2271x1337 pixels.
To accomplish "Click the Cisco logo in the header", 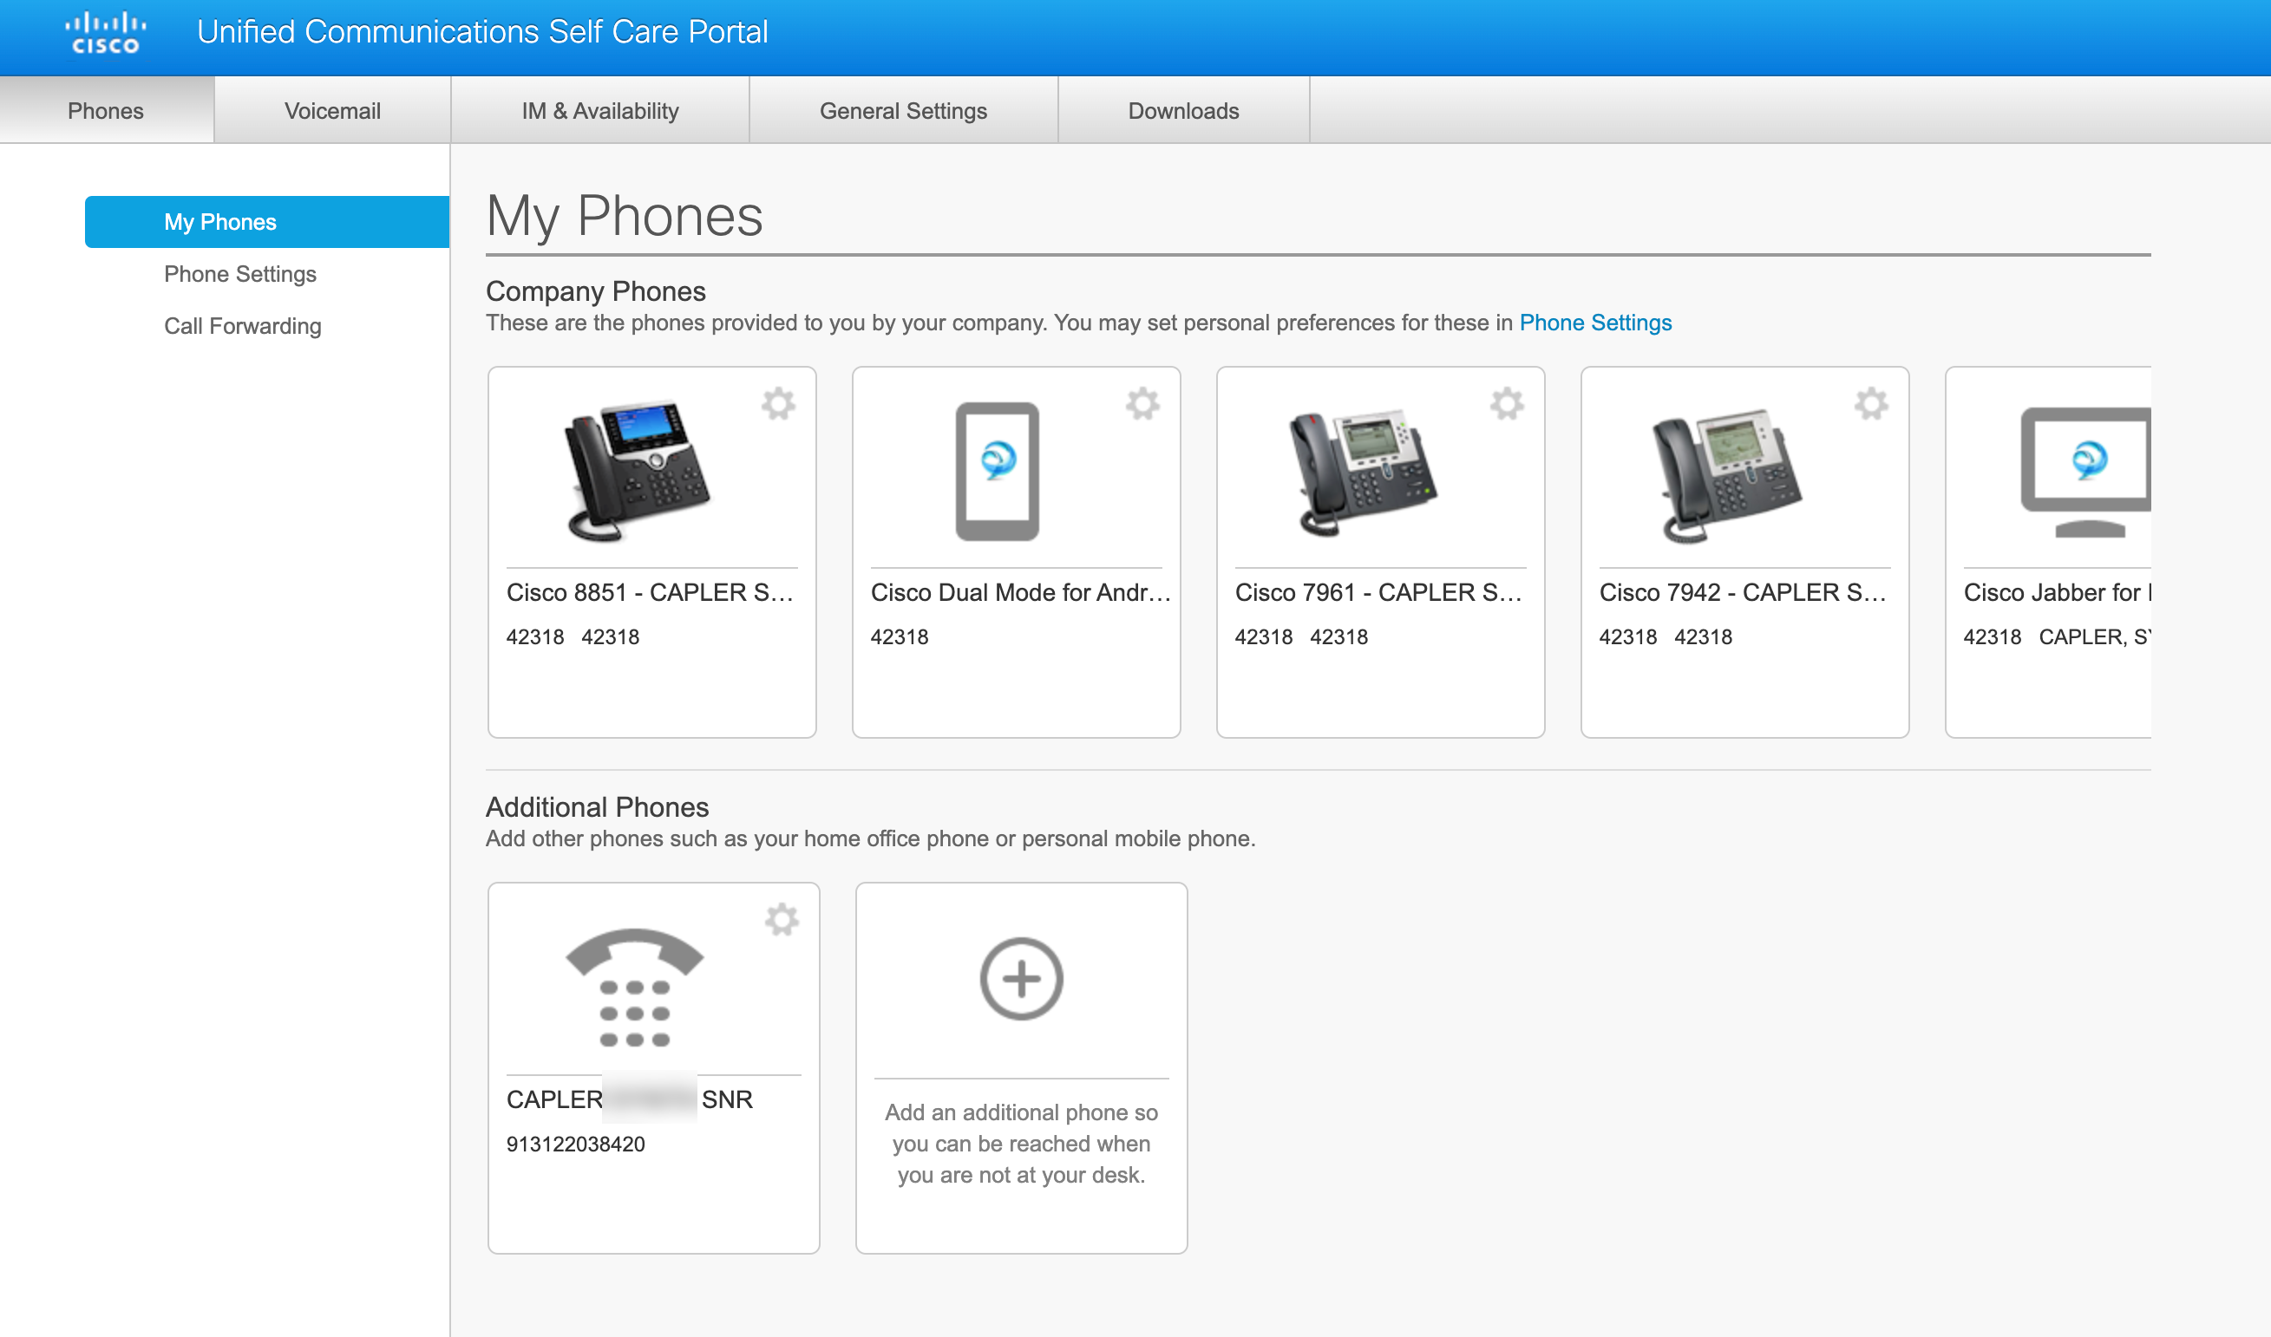I will coord(105,30).
